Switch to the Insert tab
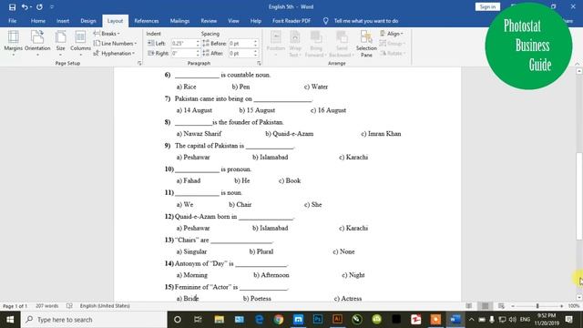The width and height of the screenshot is (583, 328). click(x=63, y=21)
